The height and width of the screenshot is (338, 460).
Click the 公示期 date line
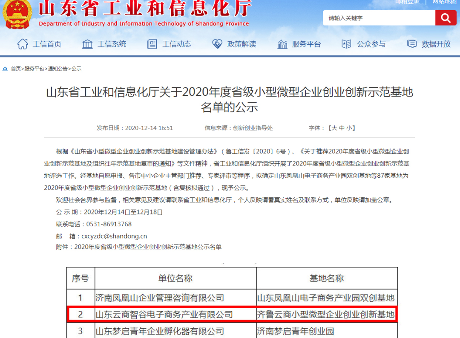coord(109,212)
